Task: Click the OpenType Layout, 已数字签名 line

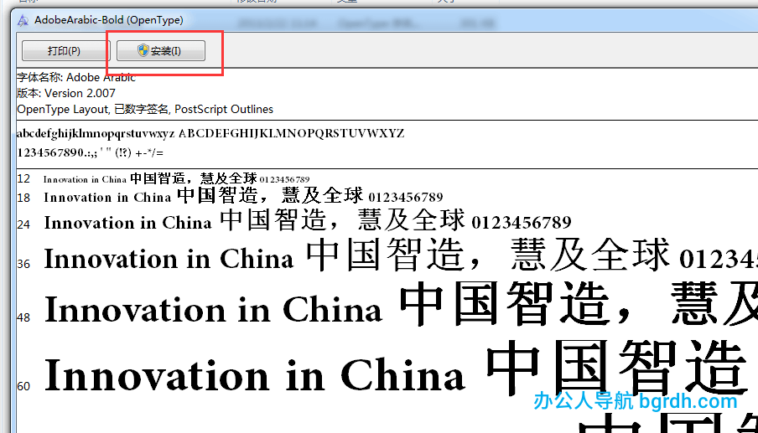Action: click(x=145, y=109)
